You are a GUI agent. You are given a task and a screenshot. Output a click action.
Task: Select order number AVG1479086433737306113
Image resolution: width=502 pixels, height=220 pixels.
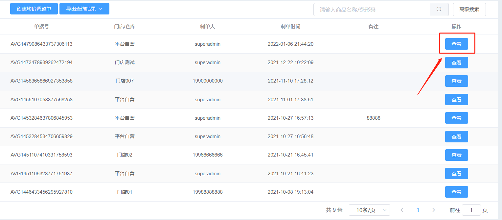click(41, 44)
